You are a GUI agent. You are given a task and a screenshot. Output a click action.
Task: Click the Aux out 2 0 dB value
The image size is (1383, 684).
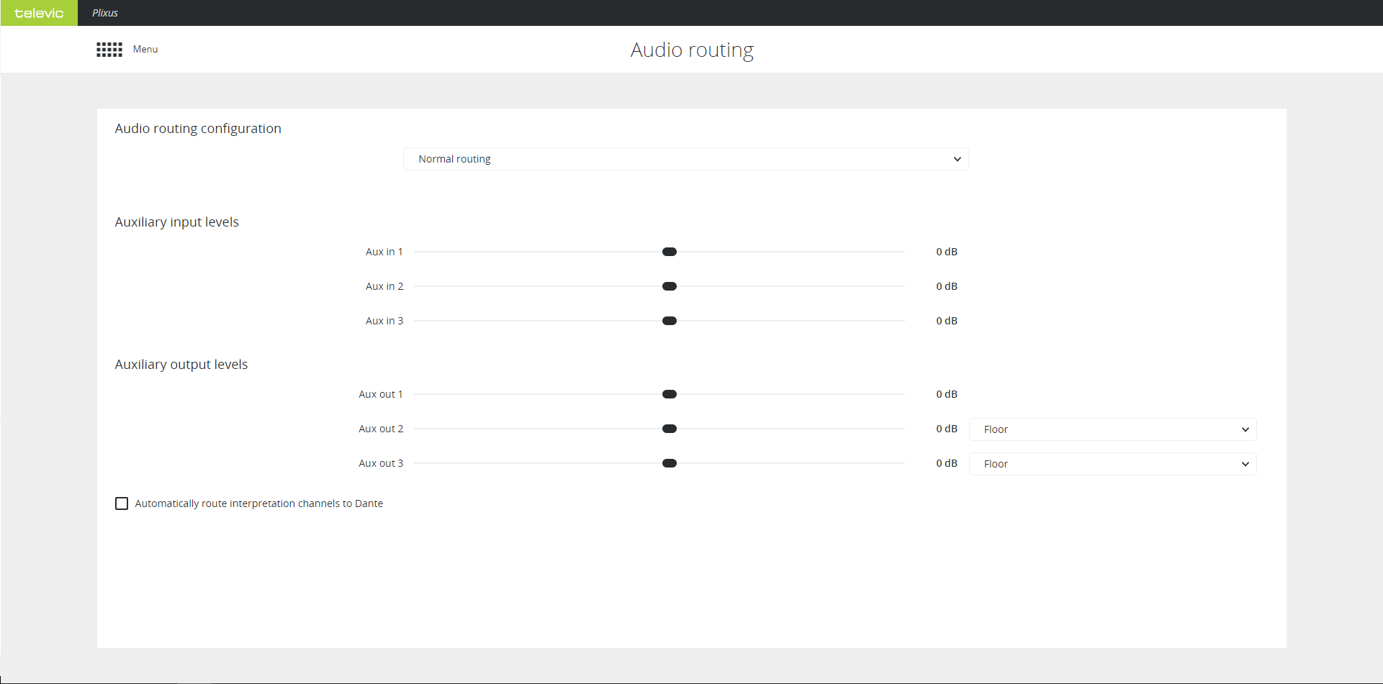947,429
